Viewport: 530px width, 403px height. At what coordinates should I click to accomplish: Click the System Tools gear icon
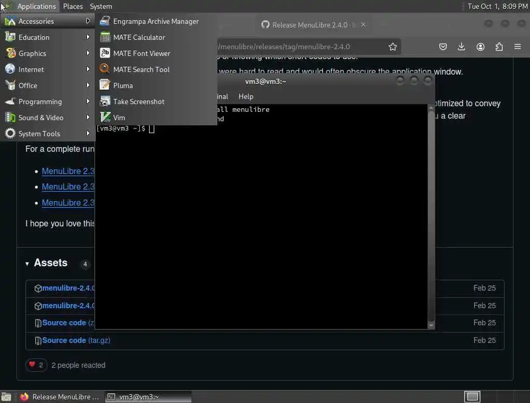click(x=10, y=133)
